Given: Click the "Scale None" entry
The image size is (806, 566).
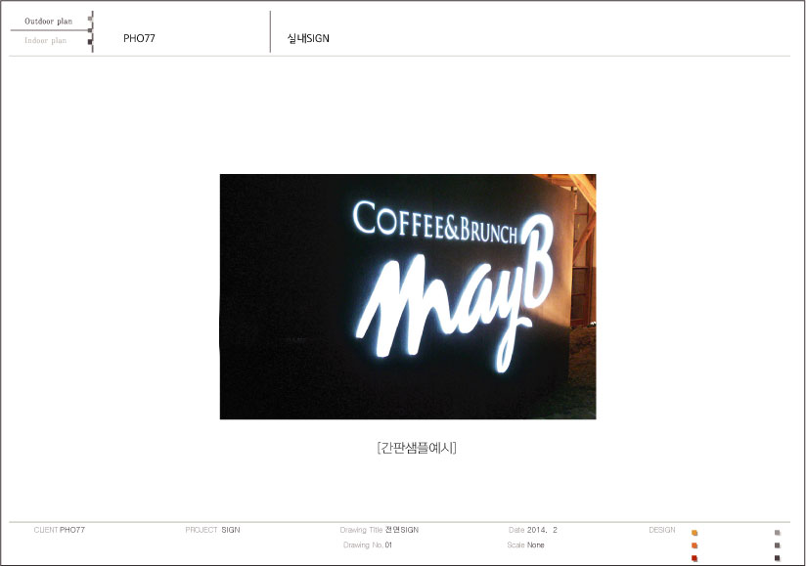Looking at the screenshot, I should click(x=525, y=544).
